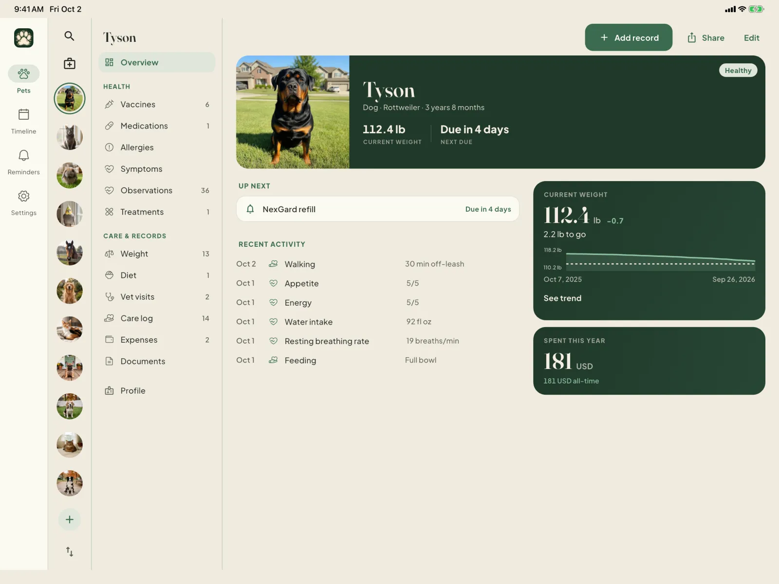Image resolution: width=779 pixels, height=584 pixels.
Task: Select the horse avatar
Action: tap(70, 253)
